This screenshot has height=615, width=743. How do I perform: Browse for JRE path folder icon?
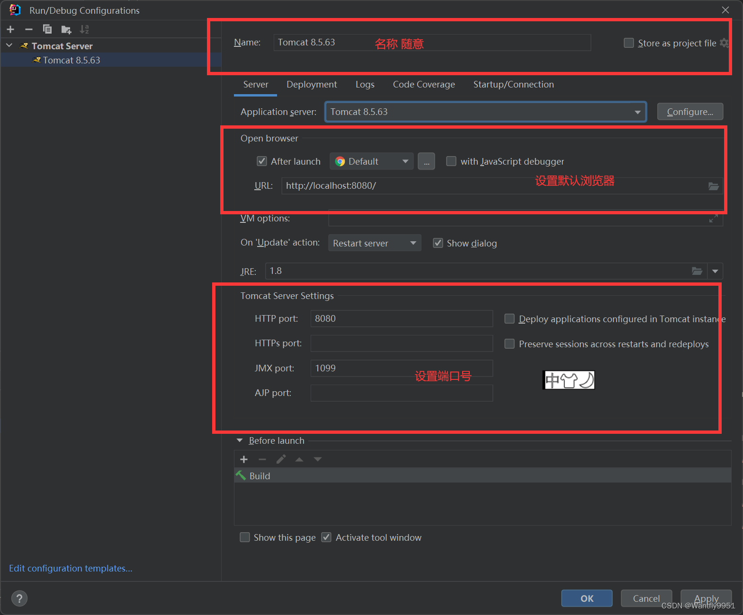pos(697,271)
